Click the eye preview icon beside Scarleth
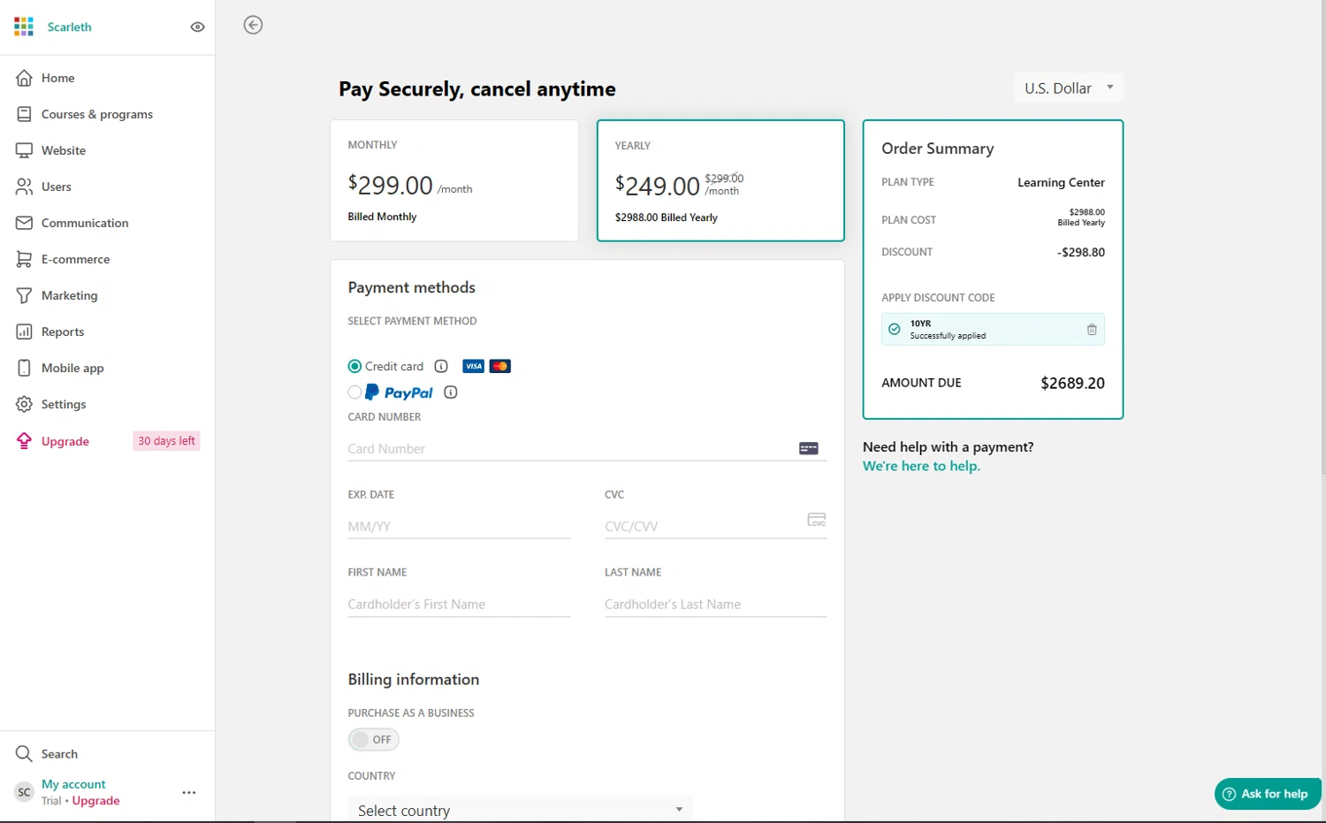Viewport: 1326px width, 823px height. point(198,27)
